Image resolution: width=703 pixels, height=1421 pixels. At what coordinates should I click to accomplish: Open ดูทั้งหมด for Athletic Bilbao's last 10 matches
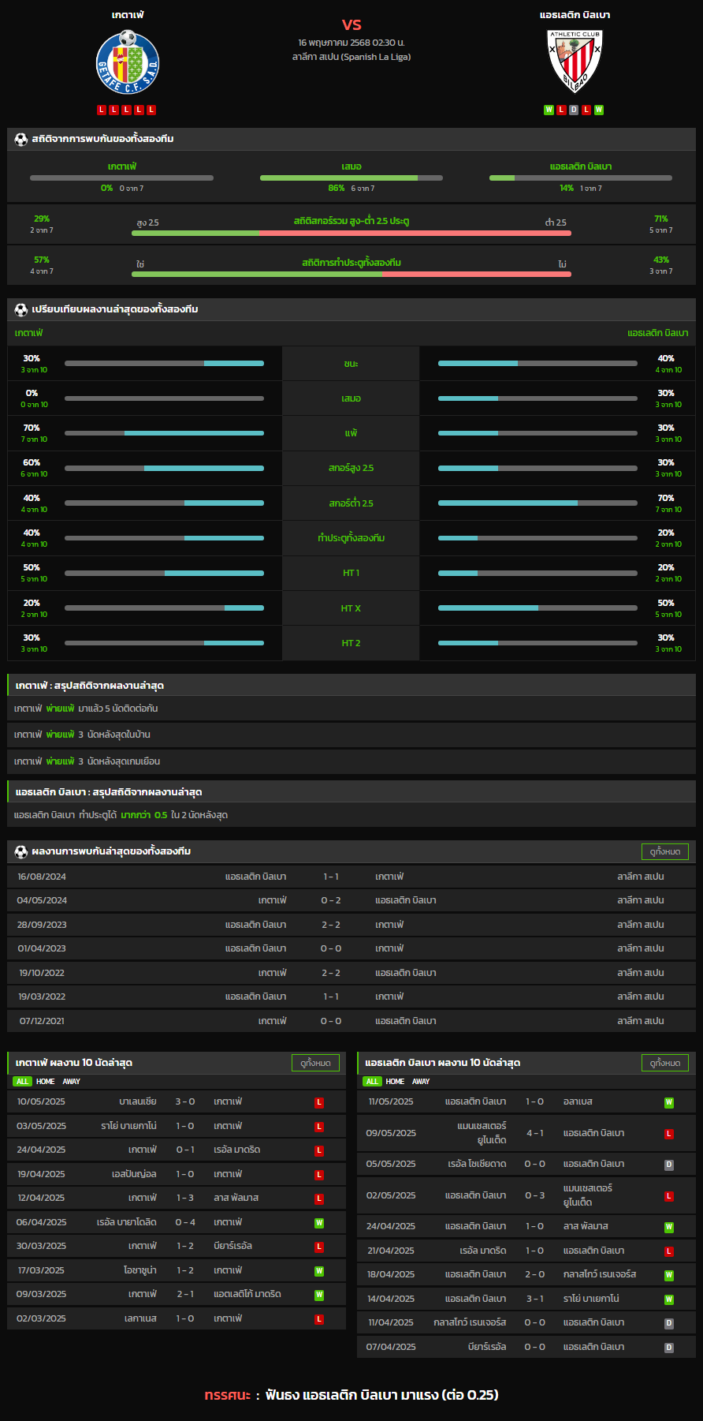[665, 1063]
